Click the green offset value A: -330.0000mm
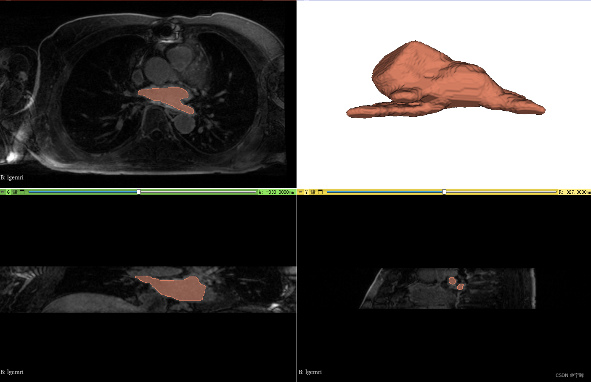The image size is (591, 382). 276,192
